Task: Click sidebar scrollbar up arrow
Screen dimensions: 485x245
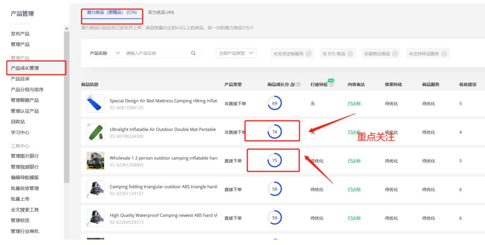Action: point(66,28)
